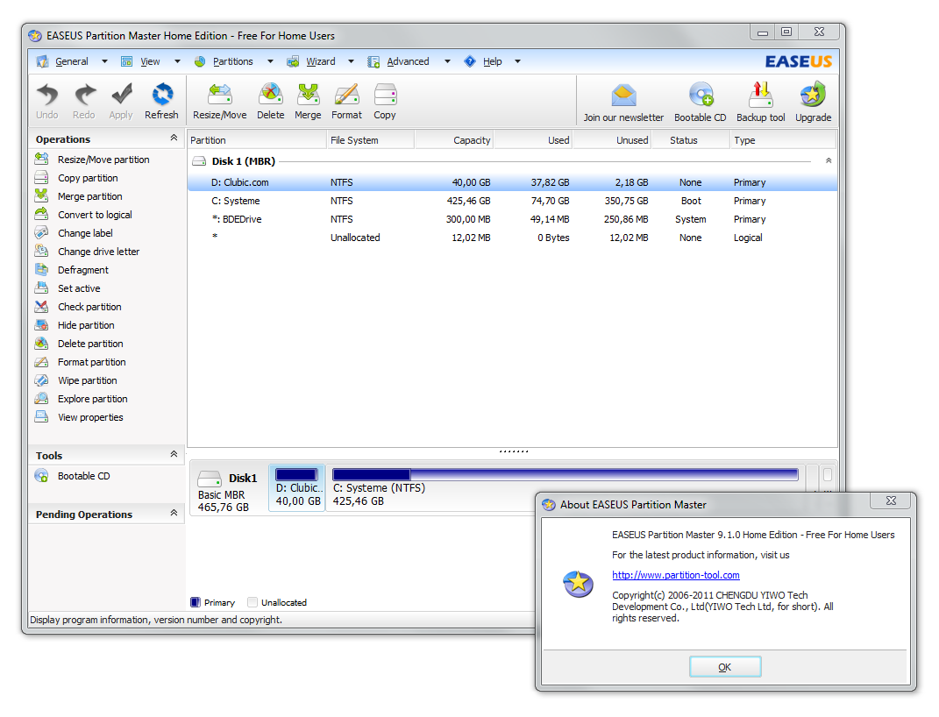Screen dimensions: 939x717
Task: Select the *: BDEDrive partition row
Action: coord(513,220)
